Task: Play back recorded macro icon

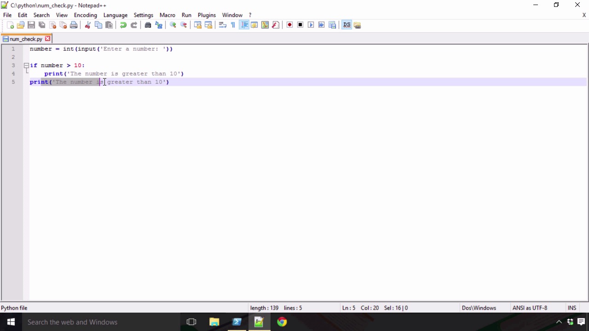Action: click(311, 25)
